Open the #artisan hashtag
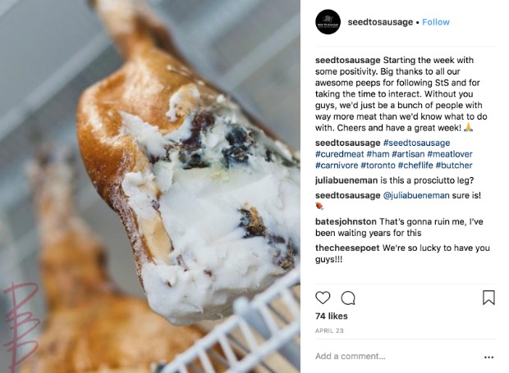This screenshot has width=509, height=373. (x=408, y=154)
